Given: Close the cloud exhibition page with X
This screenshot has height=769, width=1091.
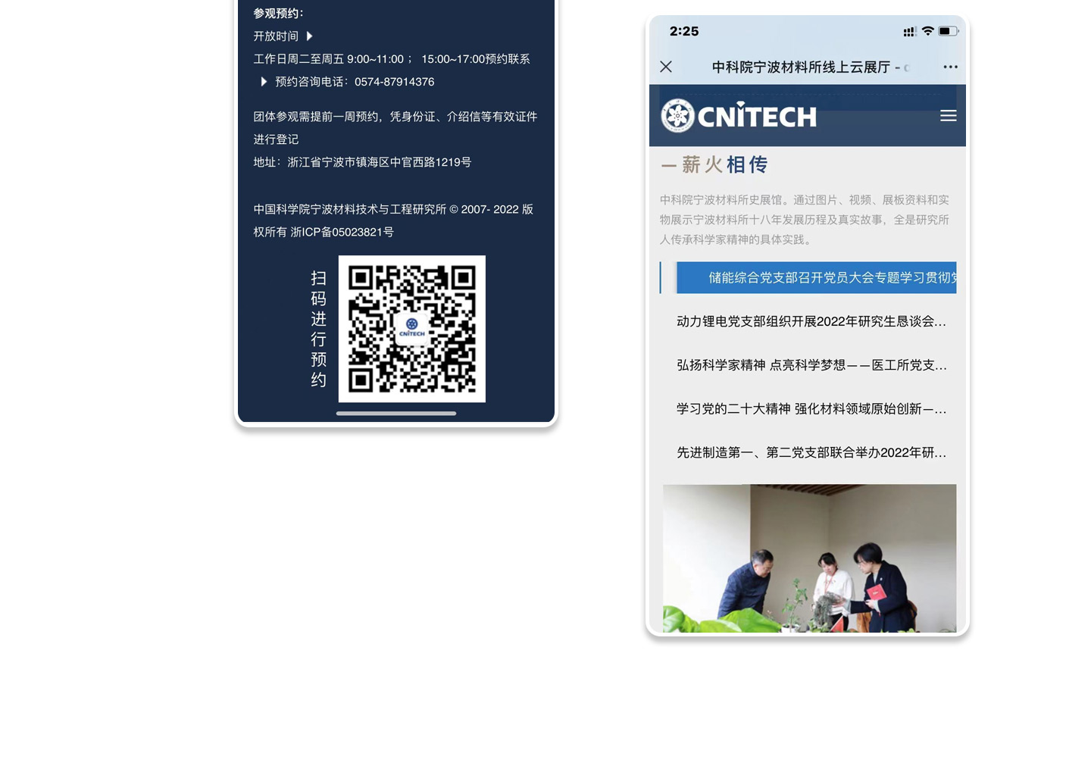Looking at the screenshot, I should coord(666,67).
